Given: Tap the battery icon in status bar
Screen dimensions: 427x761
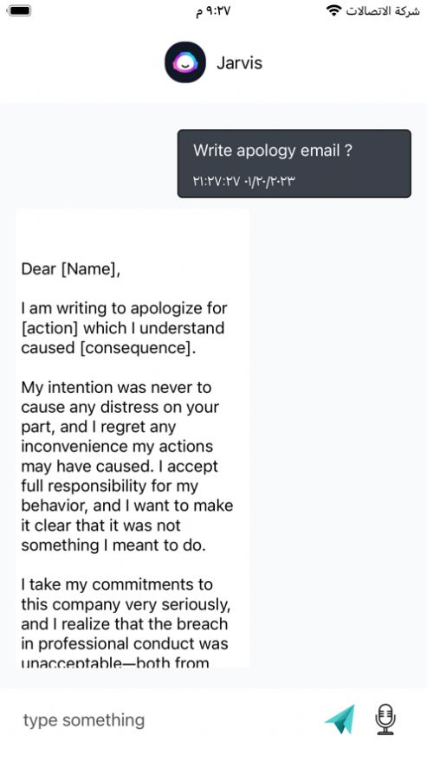Looking at the screenshot, I should click(x=19, y=10).
